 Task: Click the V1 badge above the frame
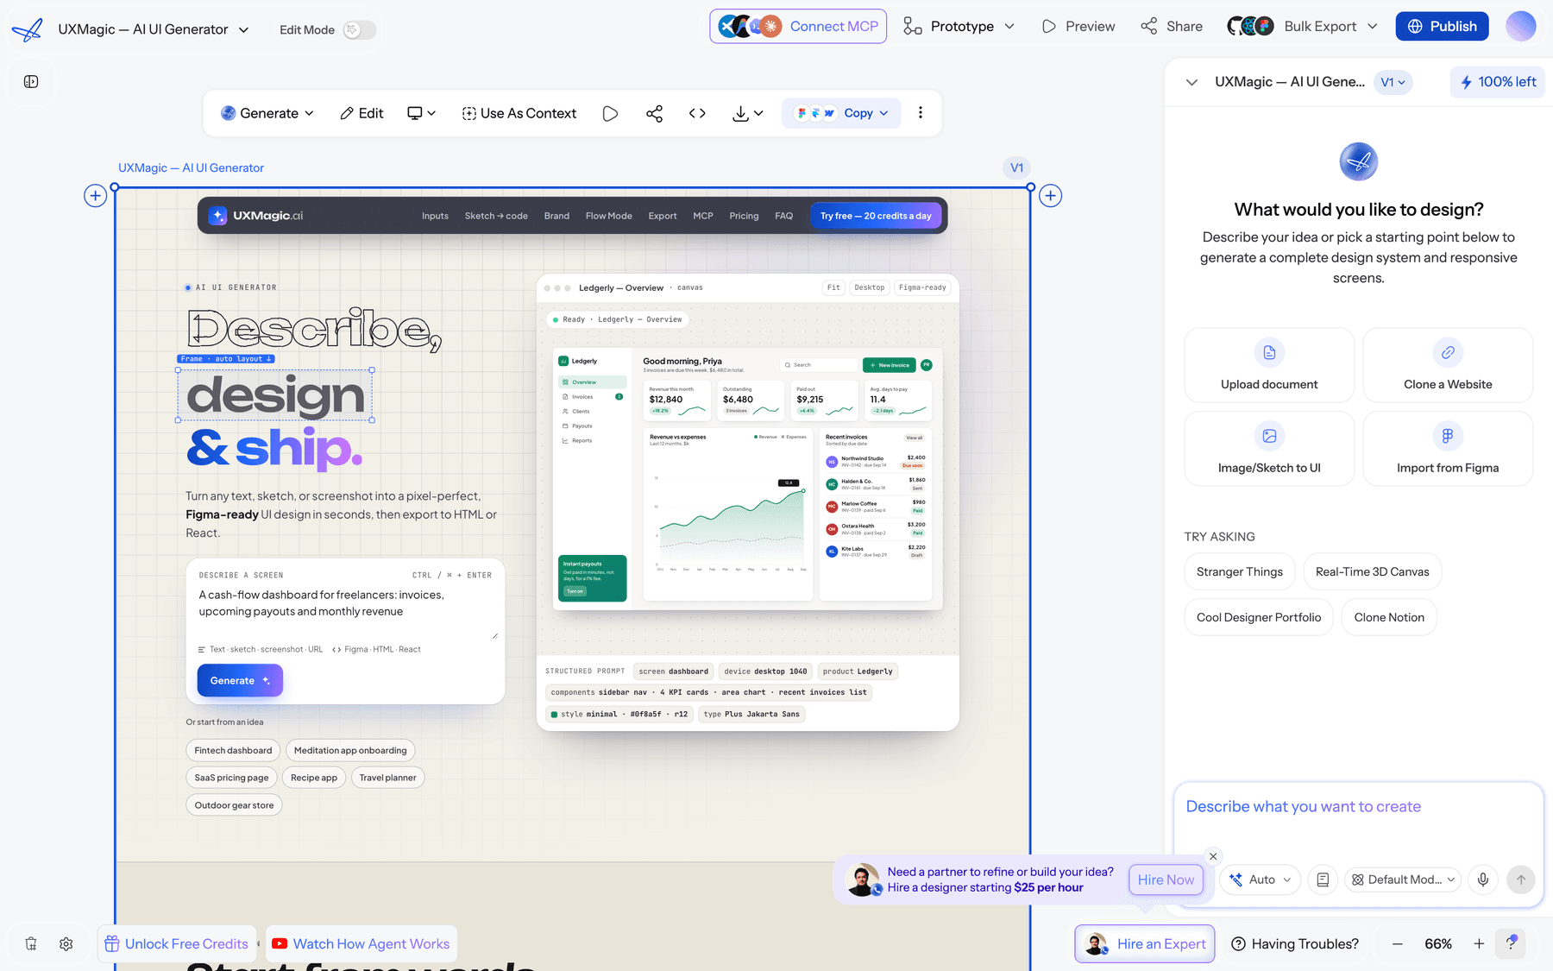1017,167
